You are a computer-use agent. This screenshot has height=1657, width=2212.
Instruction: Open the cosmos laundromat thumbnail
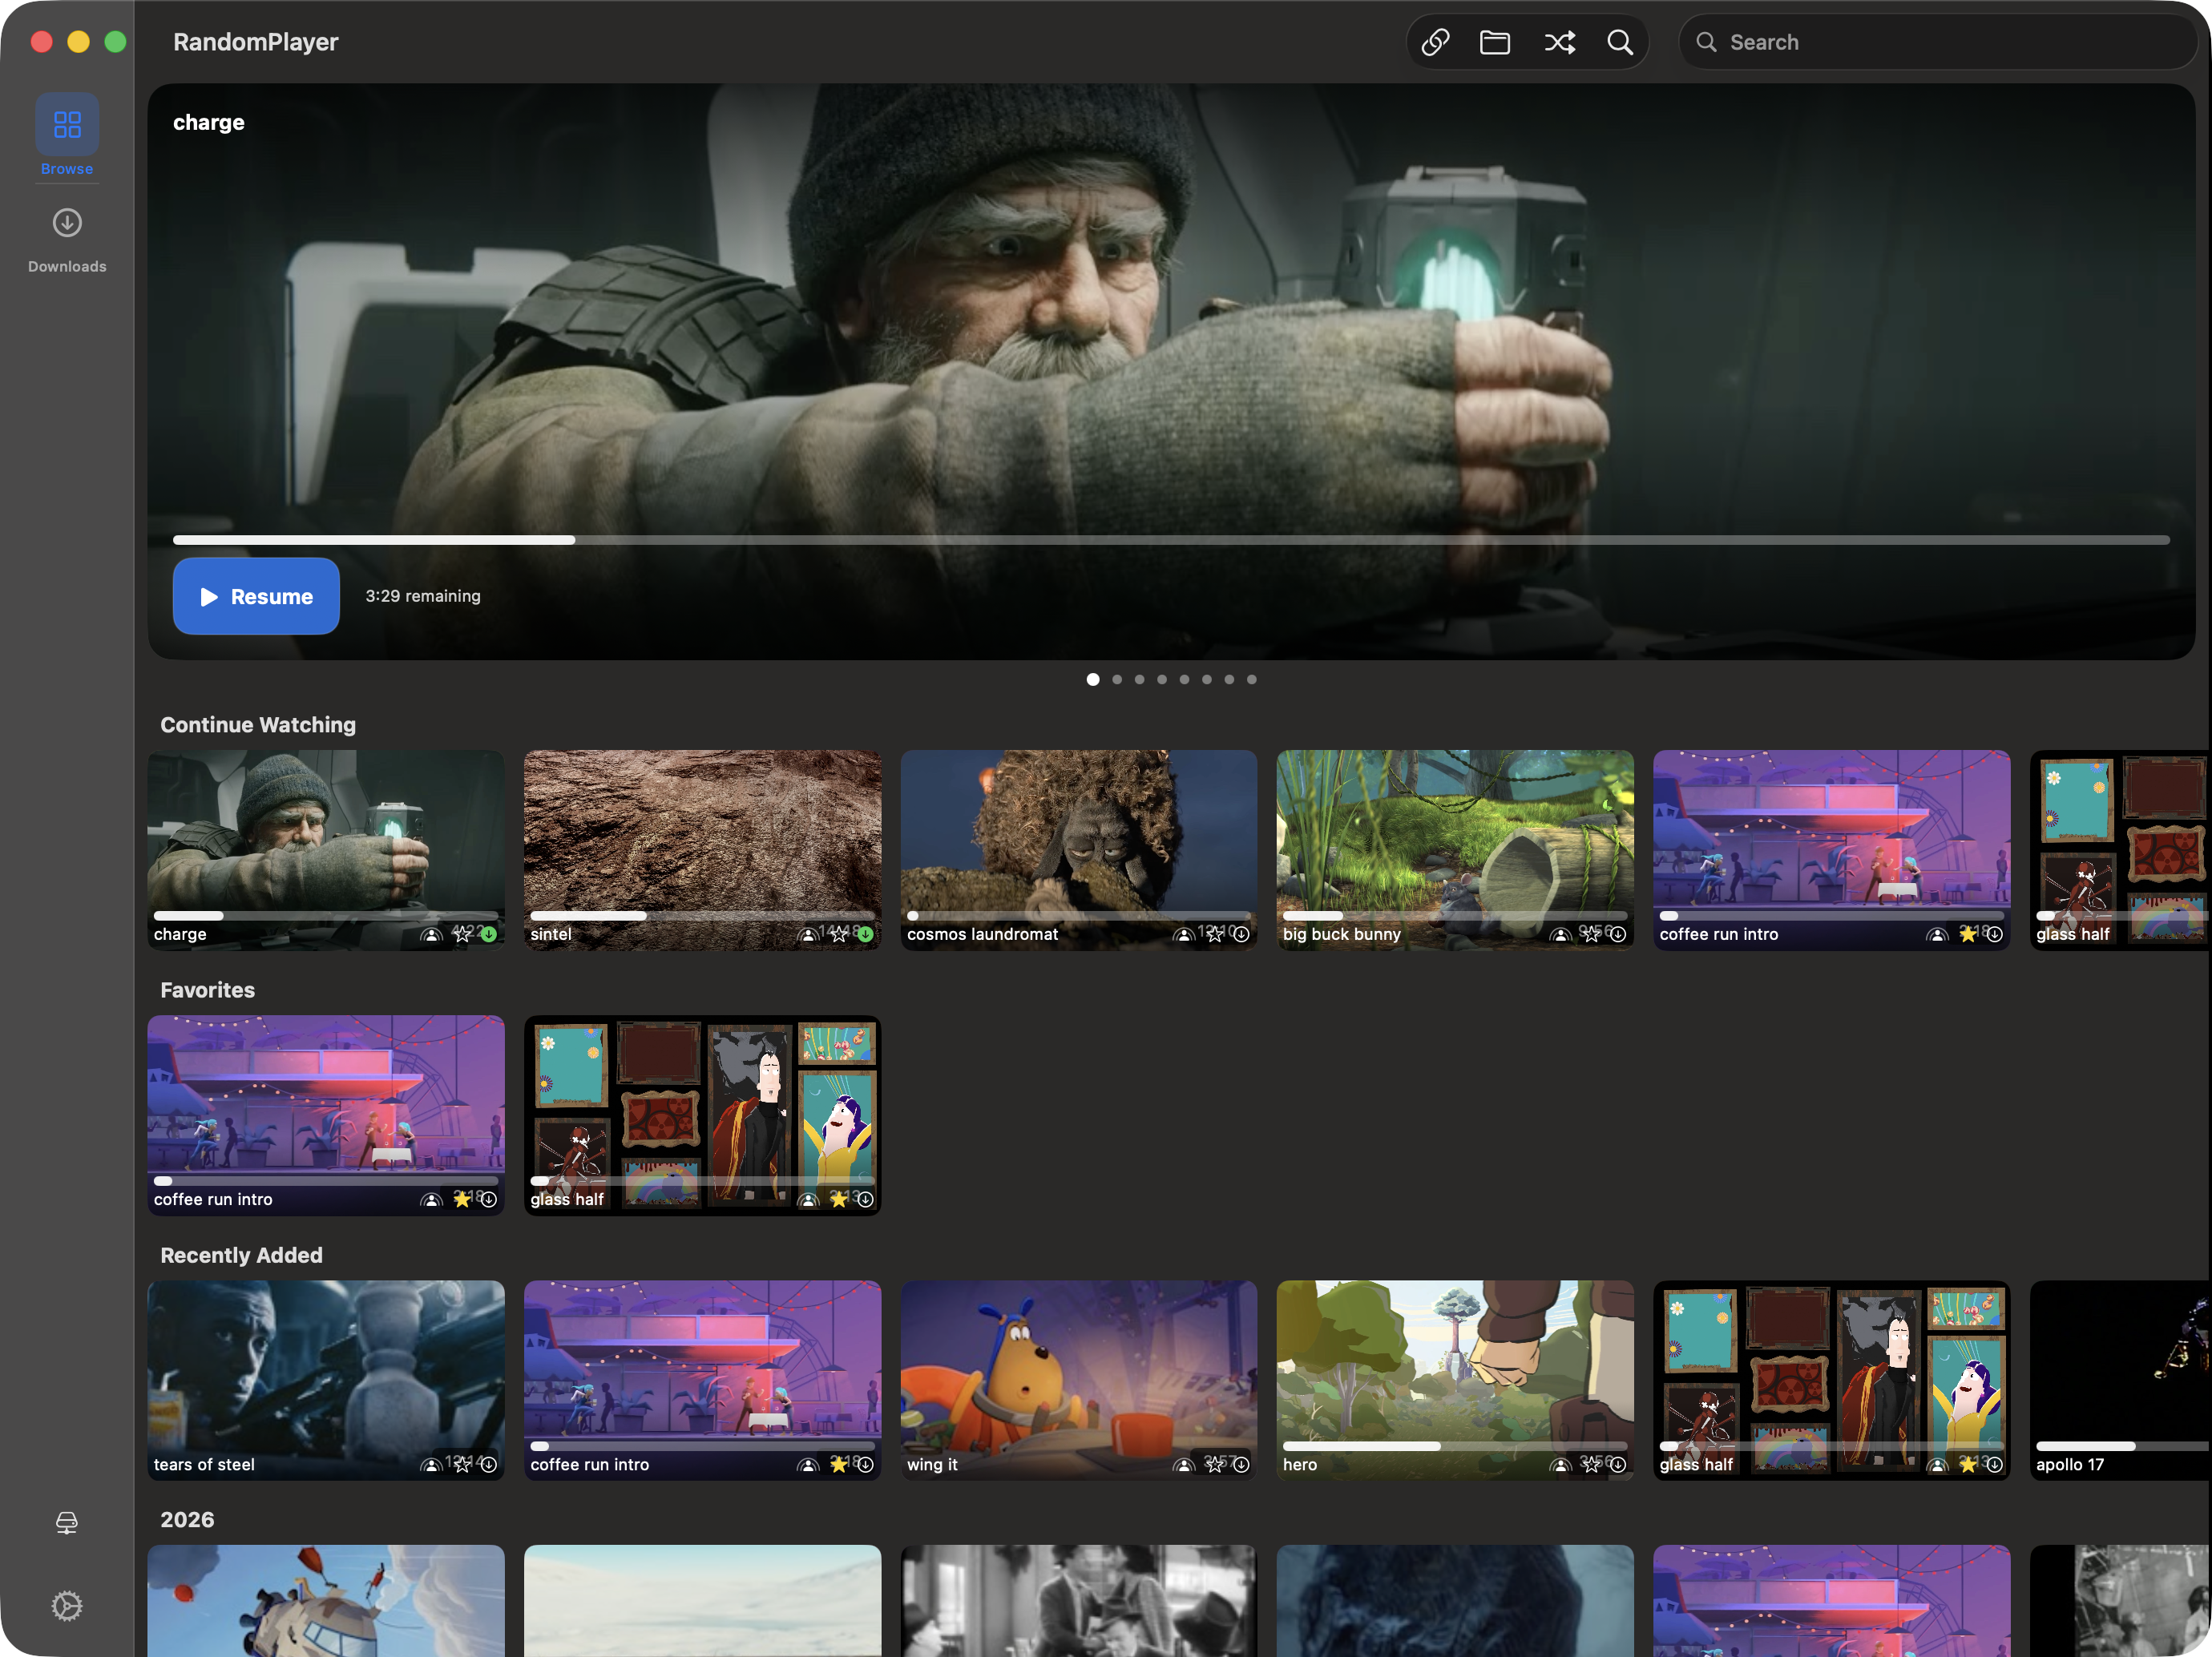pos(1079,850)
